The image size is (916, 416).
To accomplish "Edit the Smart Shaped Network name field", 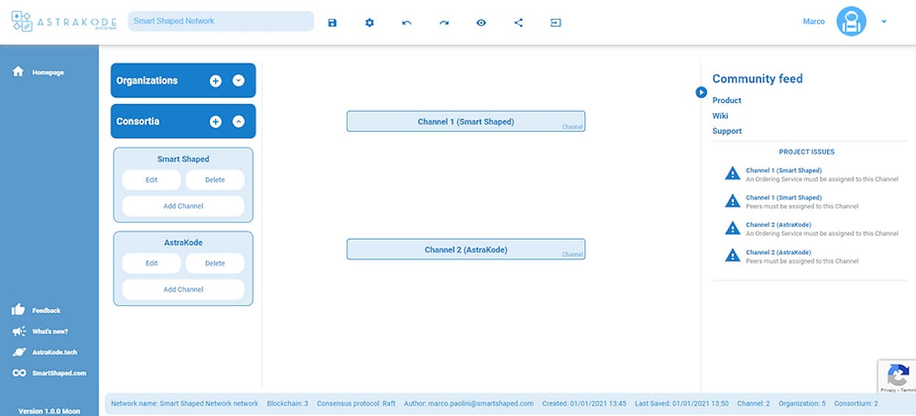I will (x=221, y=21).
